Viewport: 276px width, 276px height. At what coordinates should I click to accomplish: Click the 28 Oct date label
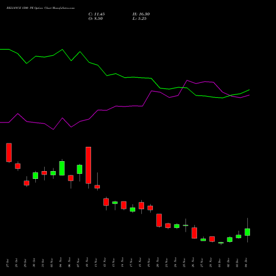16,263
